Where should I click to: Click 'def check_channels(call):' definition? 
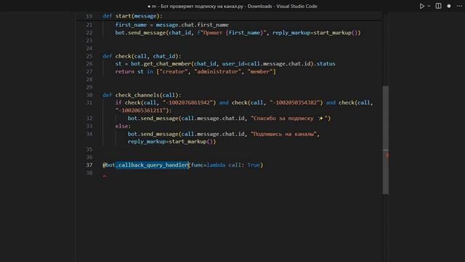142,95
